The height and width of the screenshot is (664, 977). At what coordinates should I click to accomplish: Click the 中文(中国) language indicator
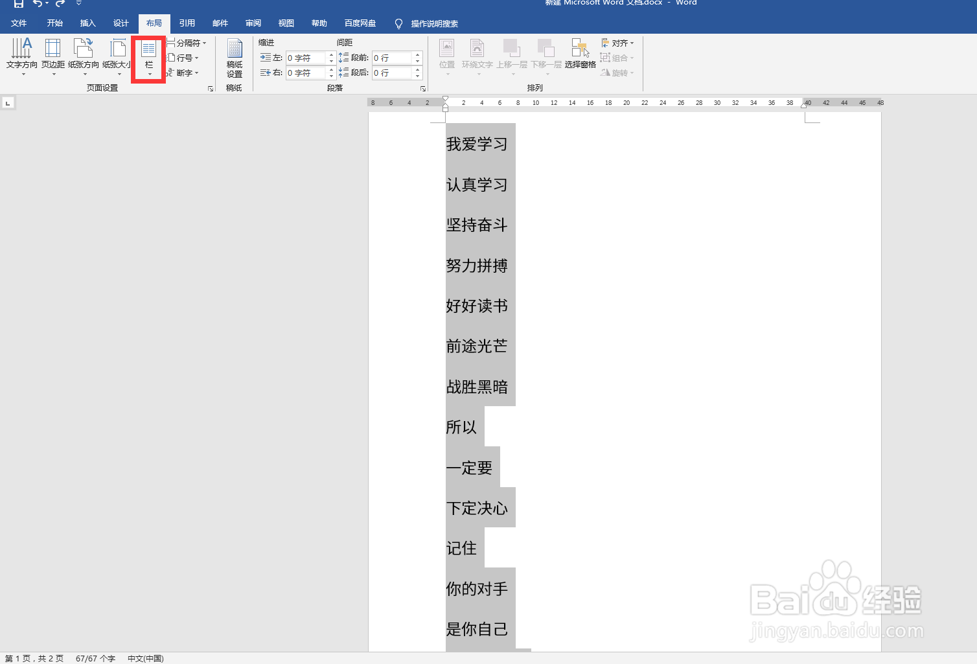pyautogui.click(x=145, y=658)
